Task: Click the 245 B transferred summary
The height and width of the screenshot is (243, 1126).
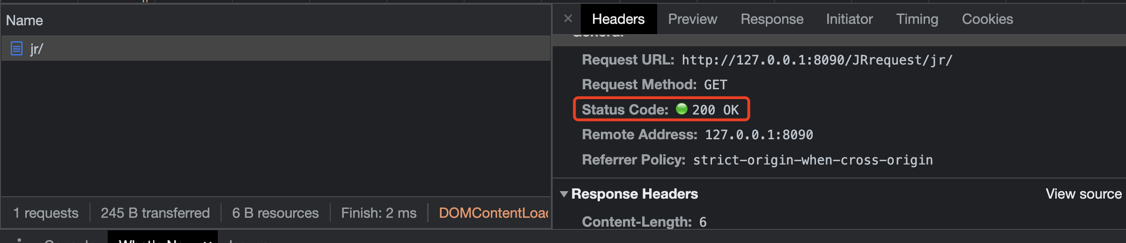Action: point(155,213)
